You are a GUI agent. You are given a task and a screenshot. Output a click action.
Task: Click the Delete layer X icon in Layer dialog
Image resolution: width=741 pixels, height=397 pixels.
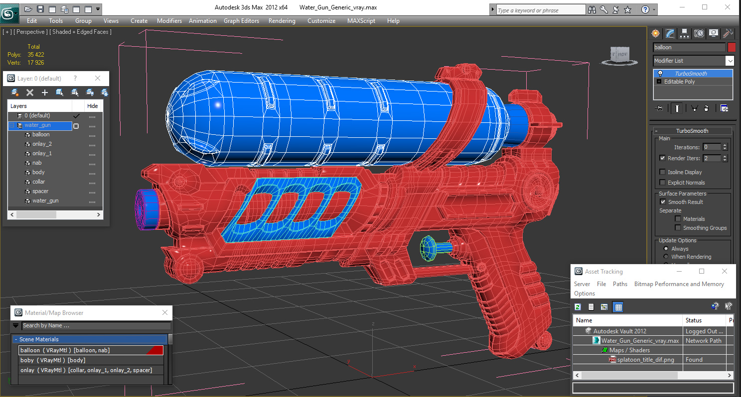click(30, 92)
